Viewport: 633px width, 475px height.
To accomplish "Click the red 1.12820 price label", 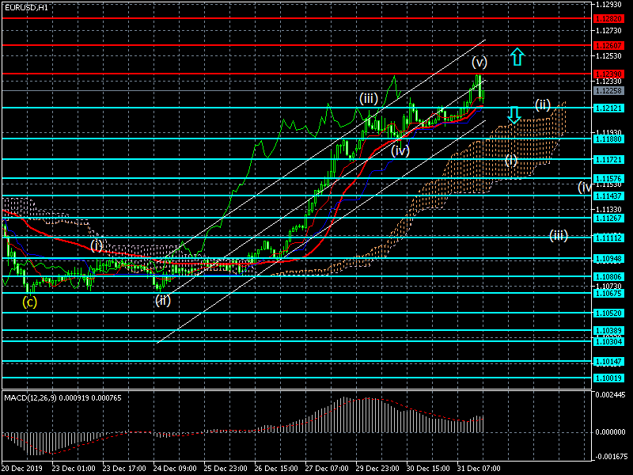I will 609,19.
